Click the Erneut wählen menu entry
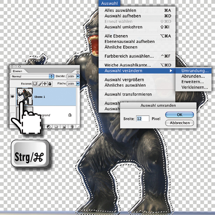The width and height of the screenshot is (215, 215). [137, 21]
